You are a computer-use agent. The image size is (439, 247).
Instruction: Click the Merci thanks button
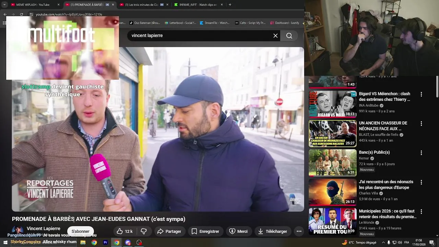238,232
